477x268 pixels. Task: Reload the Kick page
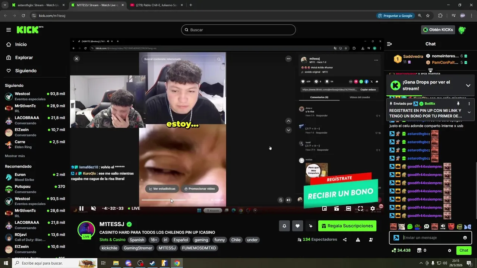click(x=23, y=16)
